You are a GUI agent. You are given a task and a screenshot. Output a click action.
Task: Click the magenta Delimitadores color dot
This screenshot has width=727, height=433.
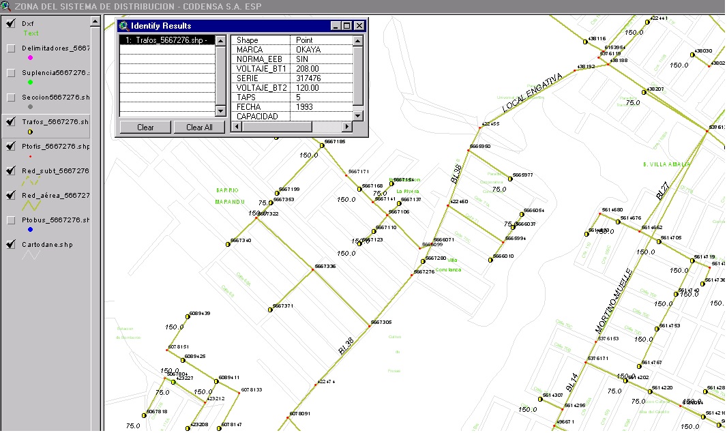[x=31, y=58]
